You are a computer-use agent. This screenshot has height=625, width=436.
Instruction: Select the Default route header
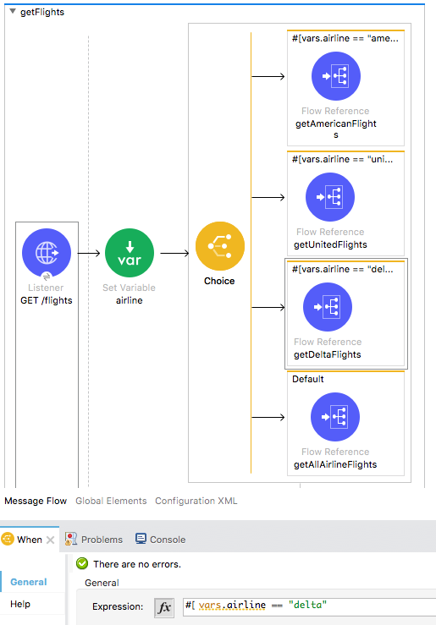[308, 379]
